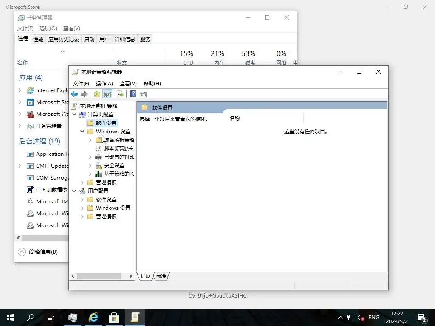Select 基于策略的 QoS tree item
Screen dimensions: 435x326
pyautogui.click(x=119, y=174)
